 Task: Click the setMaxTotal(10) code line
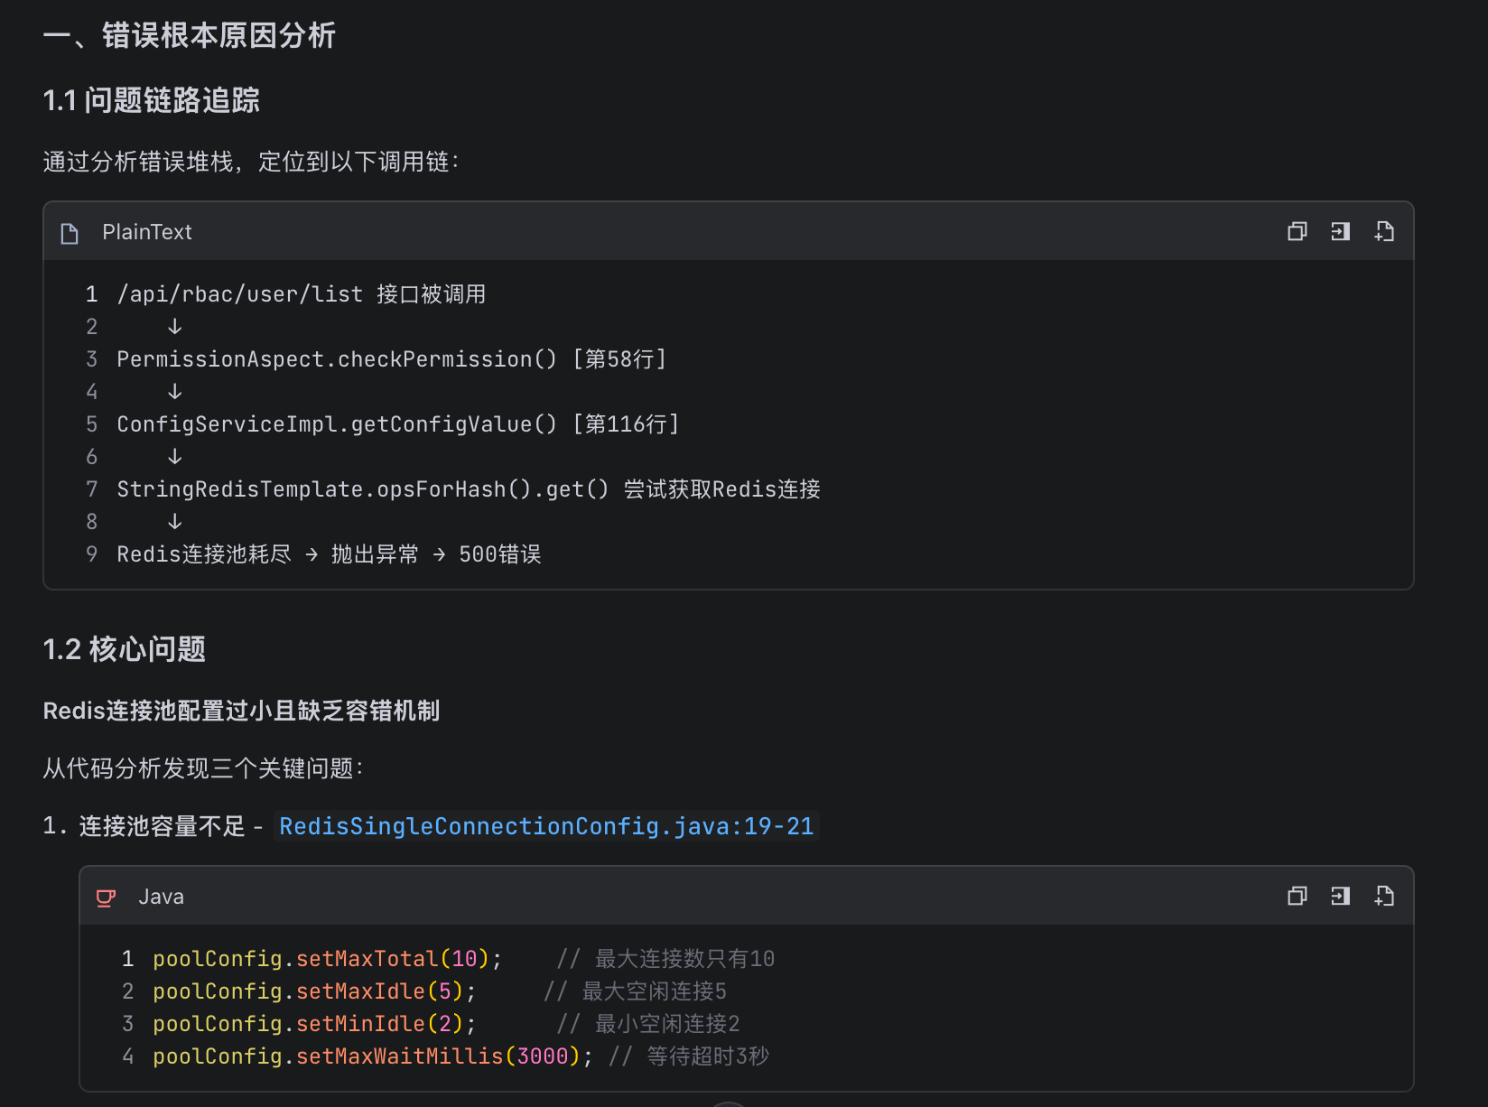point(327,959)
